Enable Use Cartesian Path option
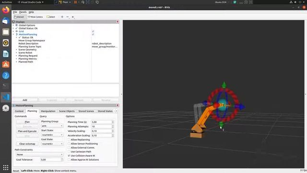Screen dimensions: 307x173 click(x=69, y=152)
